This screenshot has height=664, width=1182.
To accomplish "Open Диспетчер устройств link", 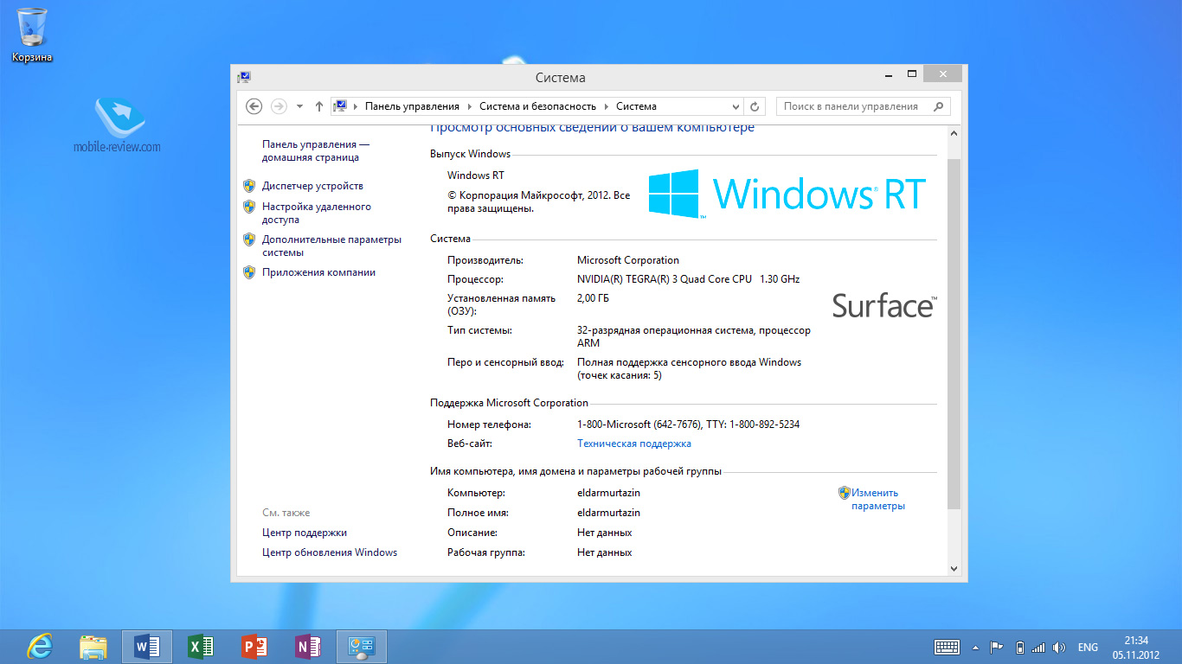I will pyautogui.click(x=312, y=186).
